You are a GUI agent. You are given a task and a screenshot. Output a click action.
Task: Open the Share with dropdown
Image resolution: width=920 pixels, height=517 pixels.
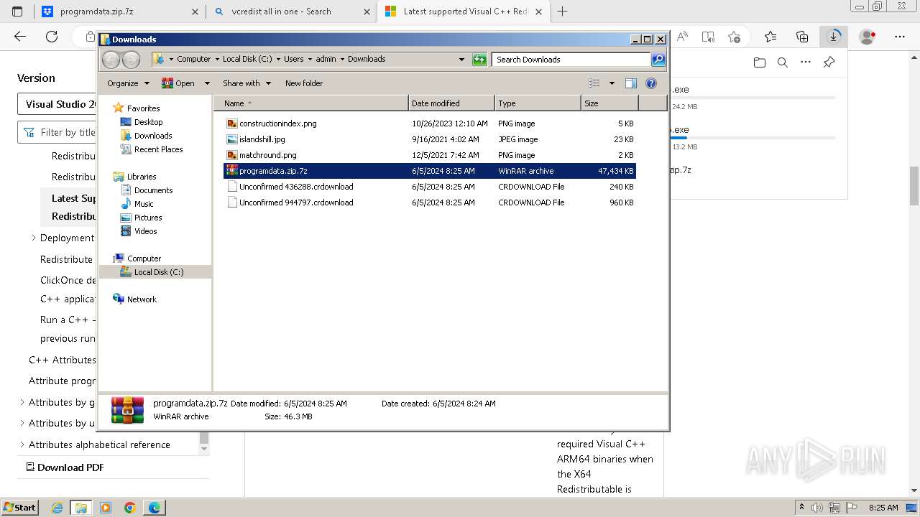[x=247, y=83]
